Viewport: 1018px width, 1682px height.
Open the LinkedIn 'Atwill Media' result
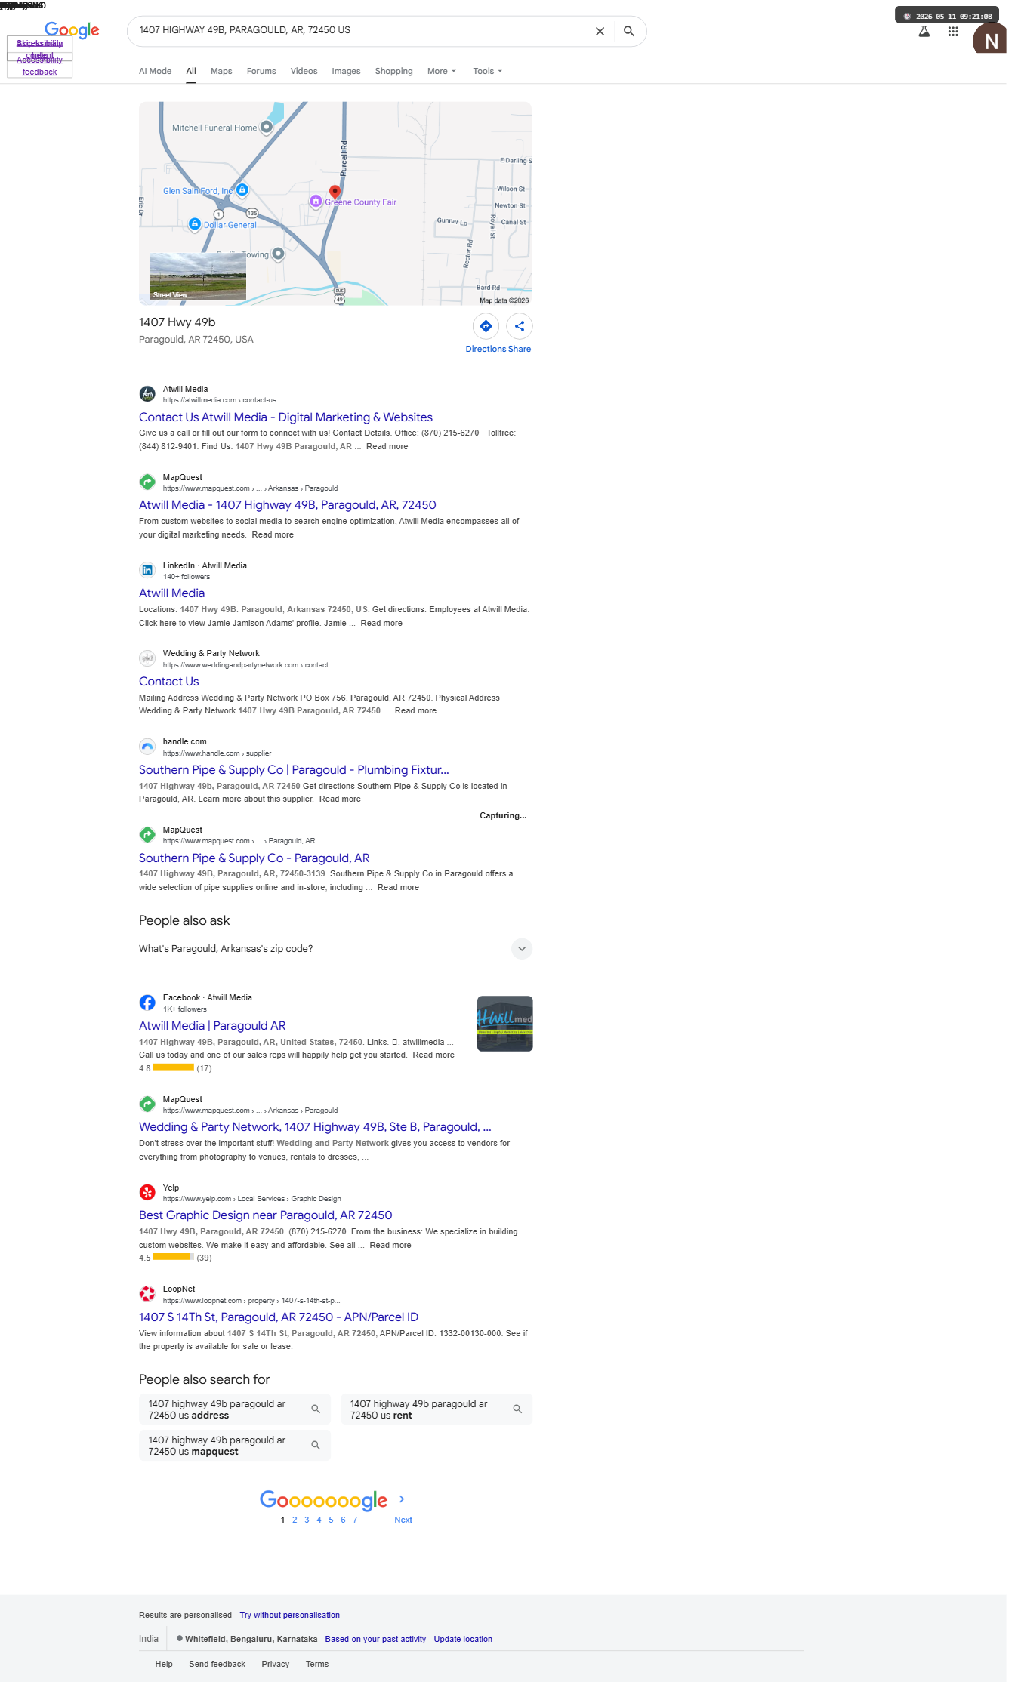[171, 593]
